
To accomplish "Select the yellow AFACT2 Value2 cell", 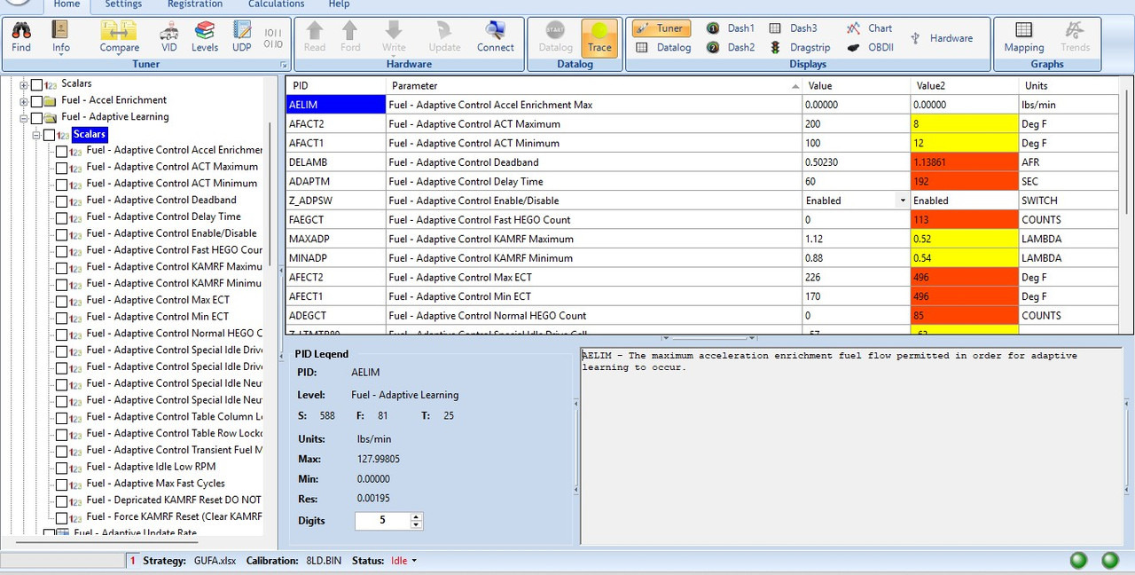I will 965,124.
